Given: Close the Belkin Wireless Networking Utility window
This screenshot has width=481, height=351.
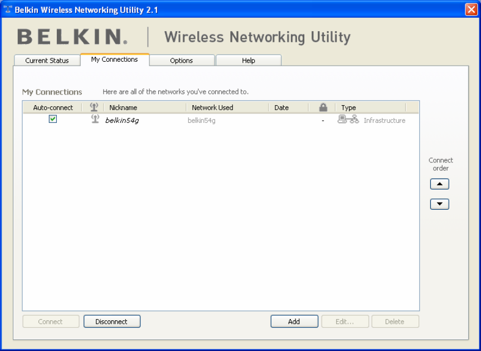Looking at the screenshot, I should tap(471, 9).
